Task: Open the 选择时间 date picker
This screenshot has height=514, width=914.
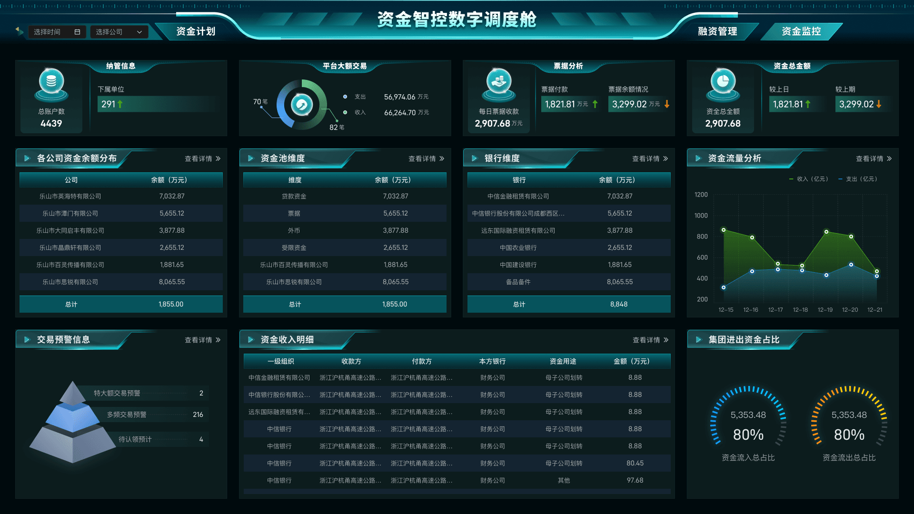Action: click(57, 32)
